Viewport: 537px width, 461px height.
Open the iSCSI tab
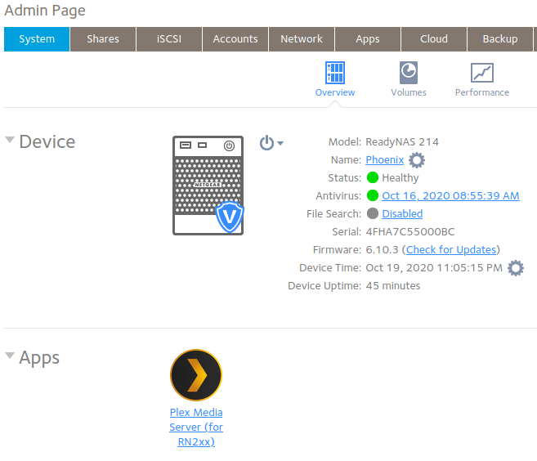[x=169, y=39]
